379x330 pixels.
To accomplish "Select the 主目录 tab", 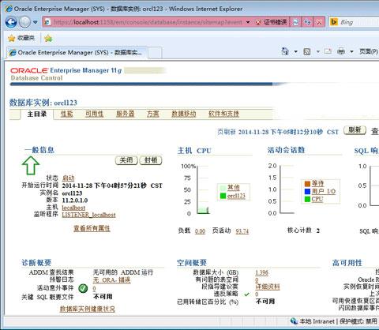I will 37,114.
